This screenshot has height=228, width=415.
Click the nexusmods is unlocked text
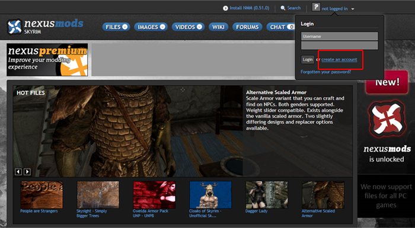(x=387, y=154)
